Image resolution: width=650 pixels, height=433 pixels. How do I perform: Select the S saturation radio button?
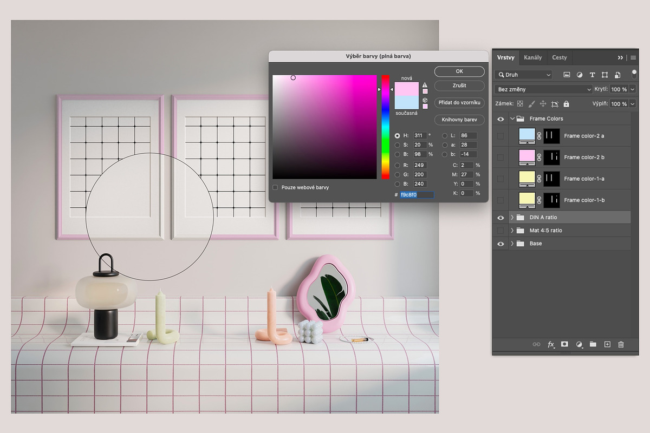(398, 145)
